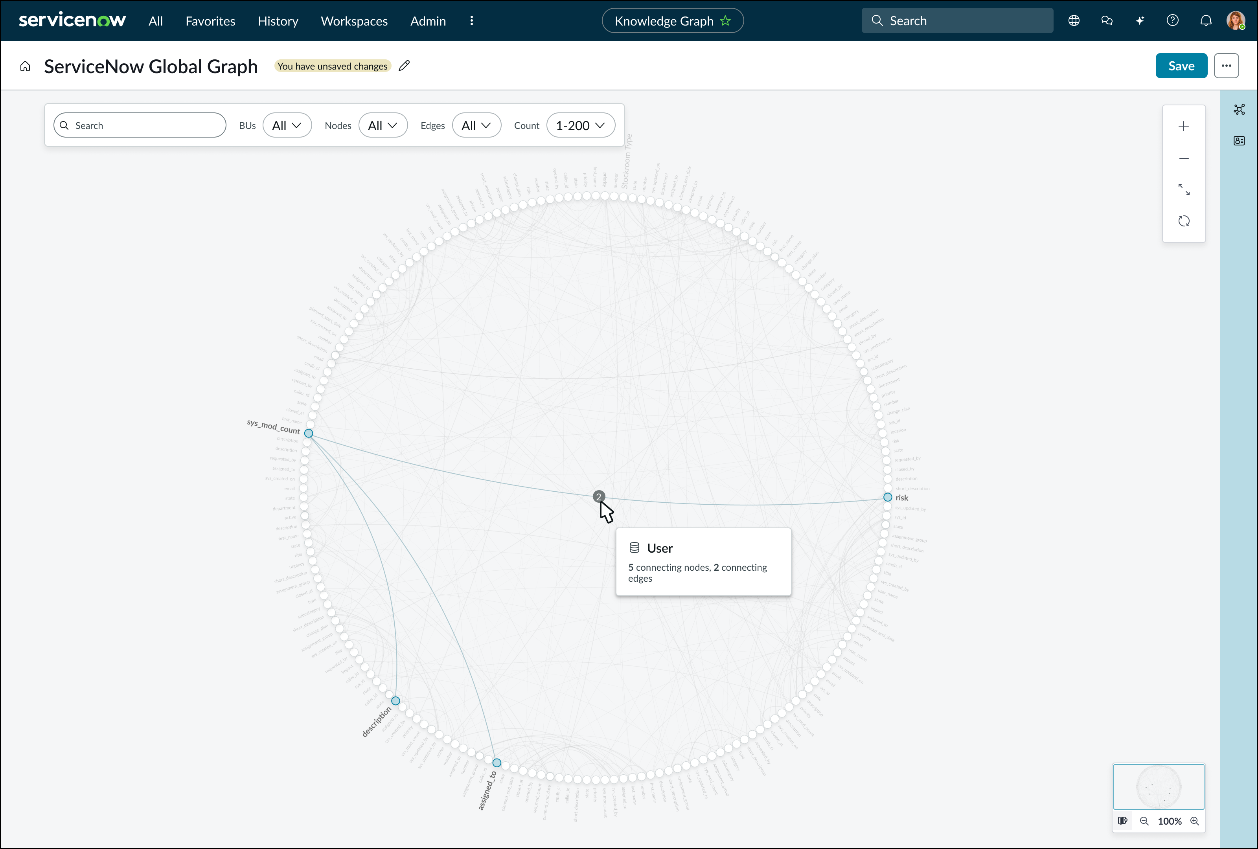The image size is (1258, 849).
Task: Toggle the minimap map icon
Action: [1123, 821]
